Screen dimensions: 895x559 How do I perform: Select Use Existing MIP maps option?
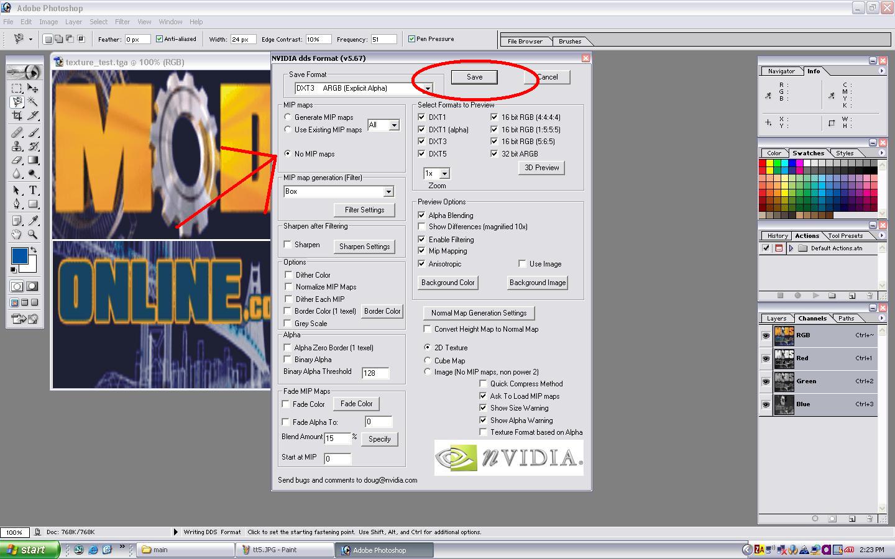pos(288,129)
